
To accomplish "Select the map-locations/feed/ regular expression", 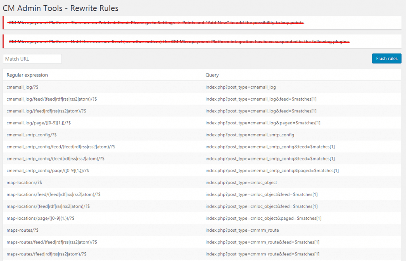I will pos(54,194).
